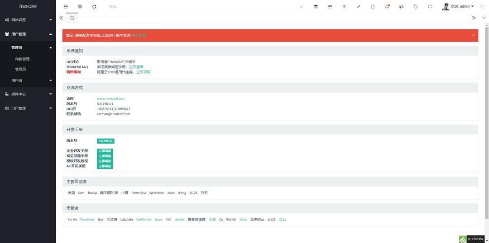
Task: Click the plugin icon beside 插件中心
Action: pyautogui.click(x=7, y=94)
